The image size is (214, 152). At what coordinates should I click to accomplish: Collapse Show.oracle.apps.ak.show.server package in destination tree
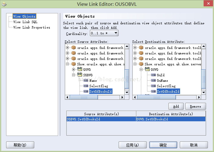[135, 64]
